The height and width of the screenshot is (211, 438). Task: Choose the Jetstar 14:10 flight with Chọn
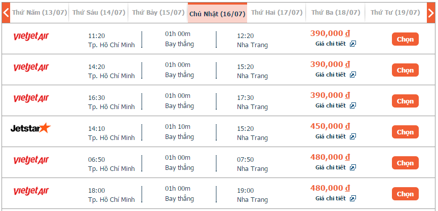(405, 132)
